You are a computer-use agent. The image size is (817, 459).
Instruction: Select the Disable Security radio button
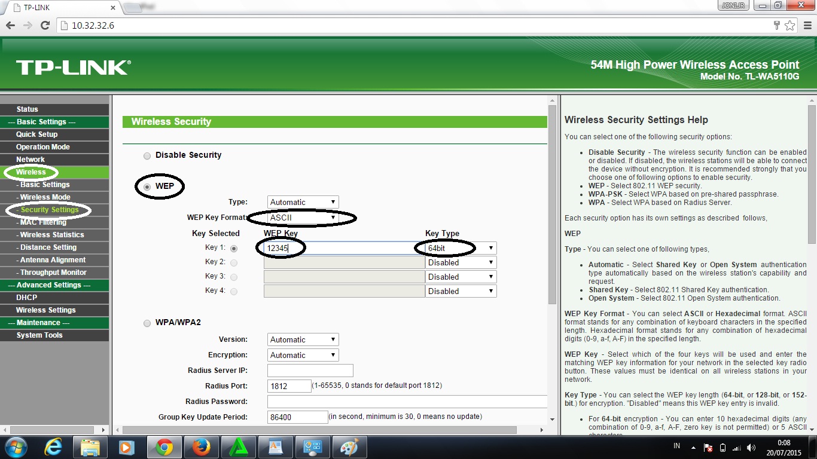pyautogui.click(x=147, y=156)
